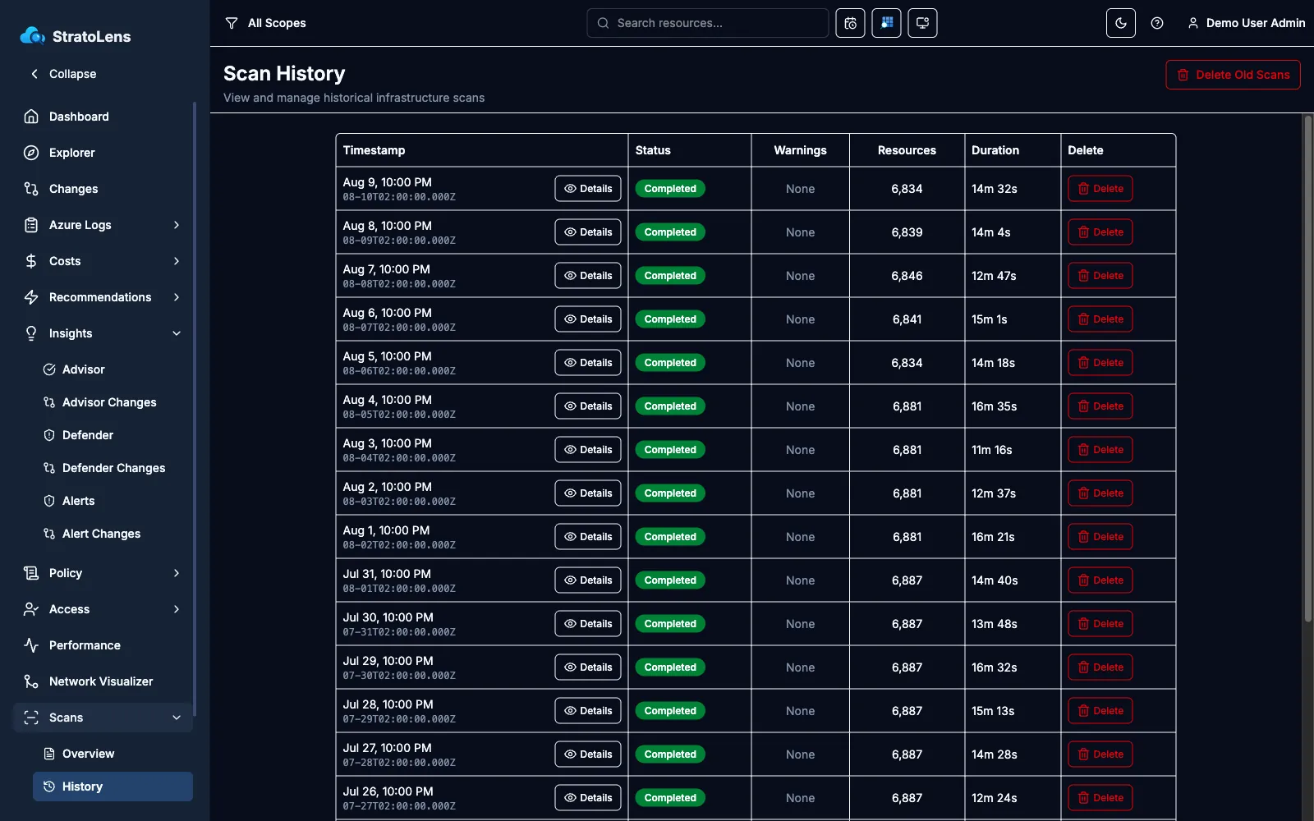The image size is (1314, 821).
Task: Expand the Costs submenu chevron
Action: [177, 261]
